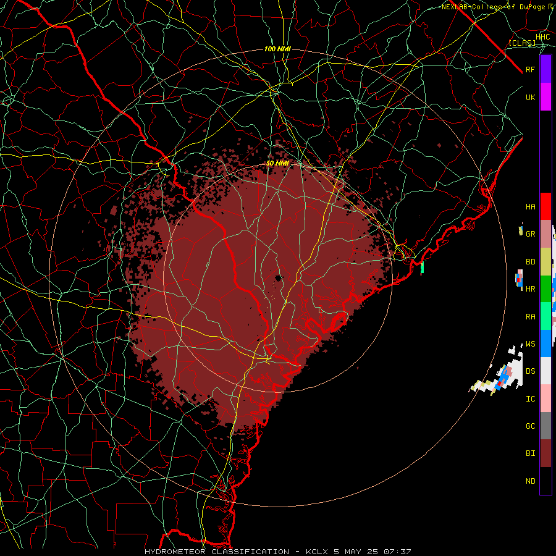Click the [CLAS] label under HHC
Screen dimensions: 556x556
pos(522,43)
